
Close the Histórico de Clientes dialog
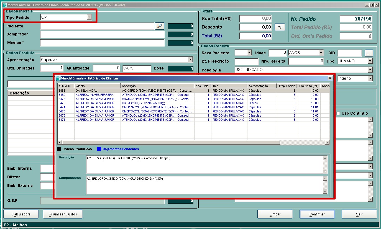point(330,78)
